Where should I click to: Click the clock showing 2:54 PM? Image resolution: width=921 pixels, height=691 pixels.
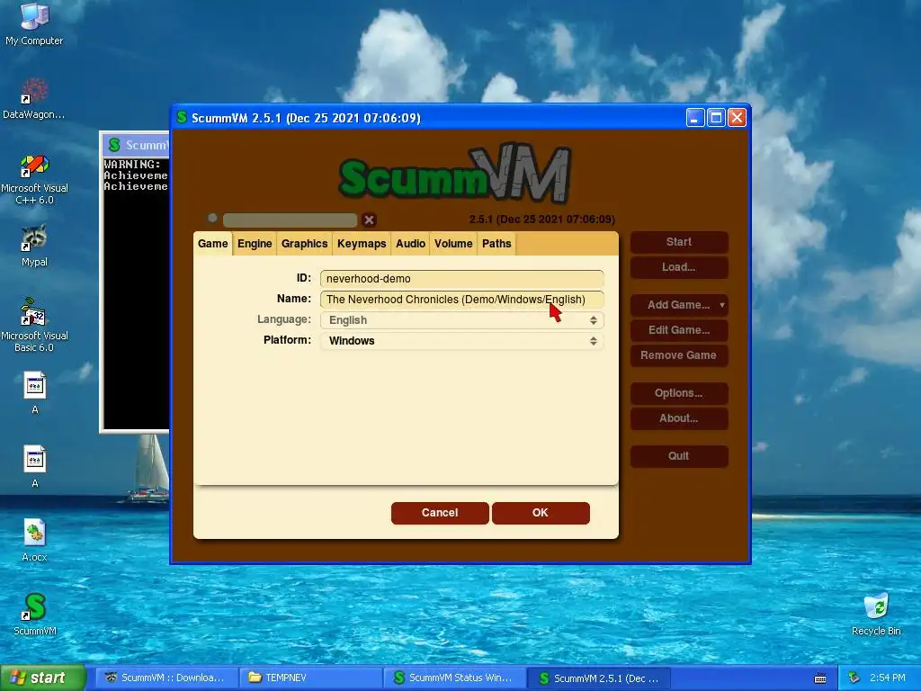pos(887,678)
